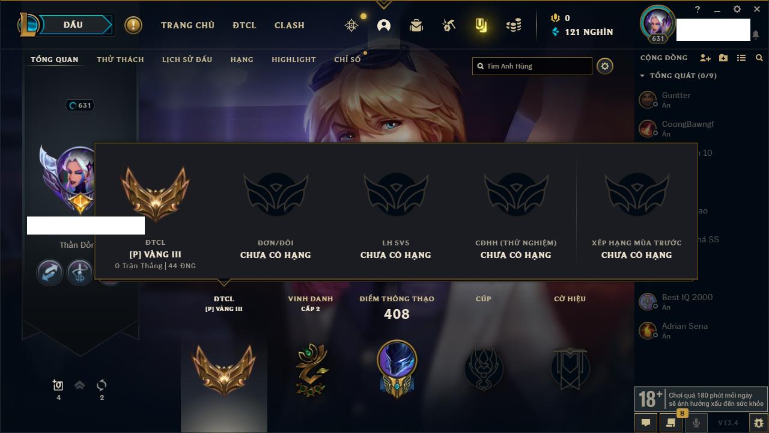This screenshot has width=769, height=433.
Task: Toggle the microphone mute button
Action: [696, 423]
